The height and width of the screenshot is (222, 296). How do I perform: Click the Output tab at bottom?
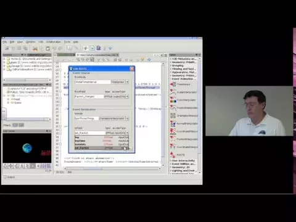[9, 177]
